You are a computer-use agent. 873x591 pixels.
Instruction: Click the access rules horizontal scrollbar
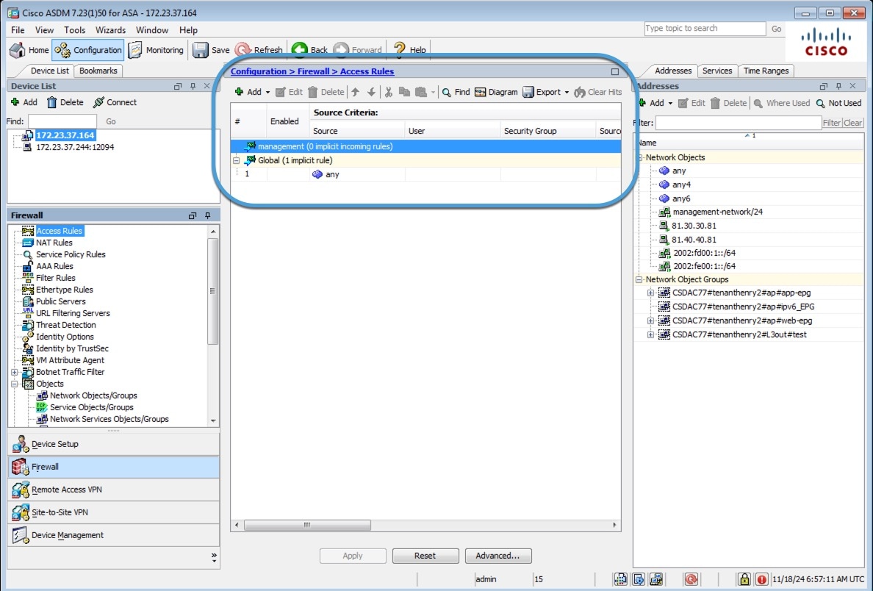pos(307,526)
